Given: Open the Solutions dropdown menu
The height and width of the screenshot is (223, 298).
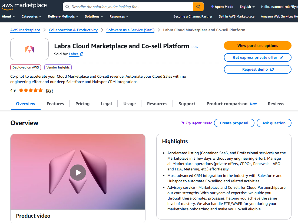Looking at the screenshot, I should pos(94,16).
